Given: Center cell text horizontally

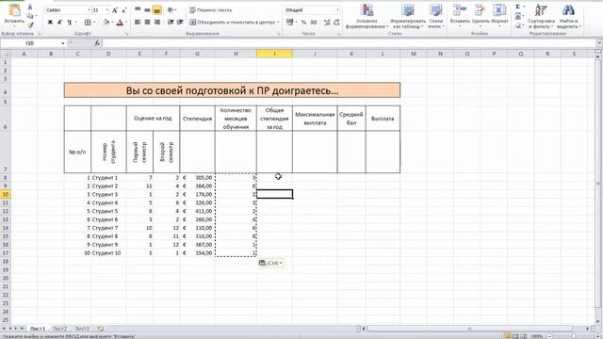Looking at the screenshot, I should [x=147, y=23].
